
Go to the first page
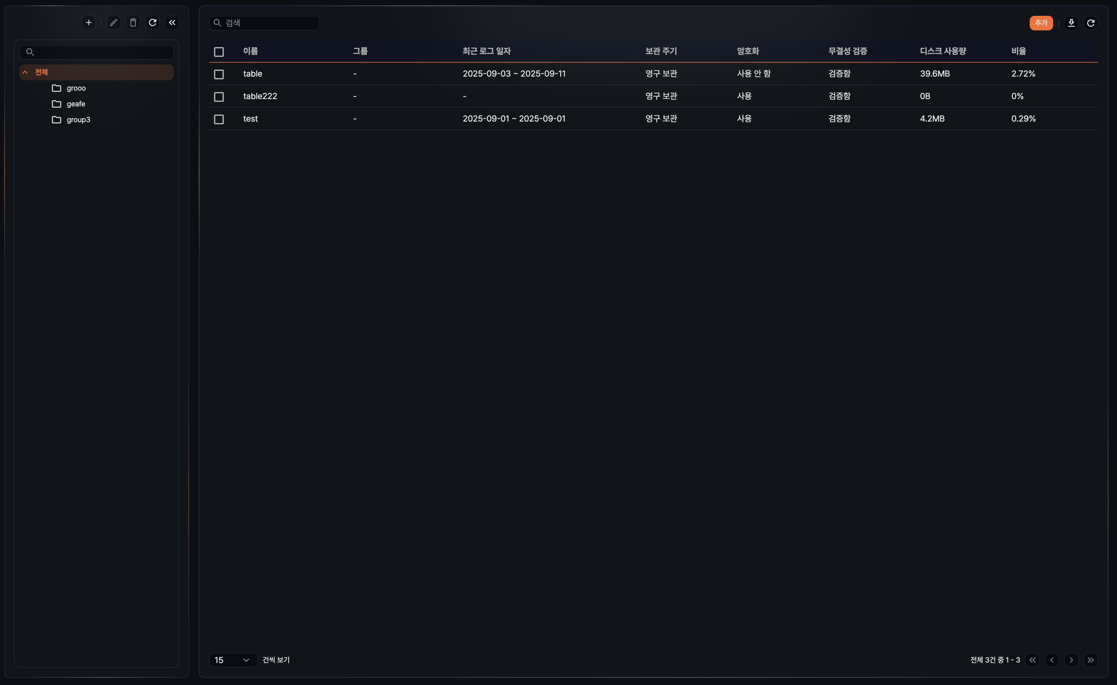(1032, 660)
